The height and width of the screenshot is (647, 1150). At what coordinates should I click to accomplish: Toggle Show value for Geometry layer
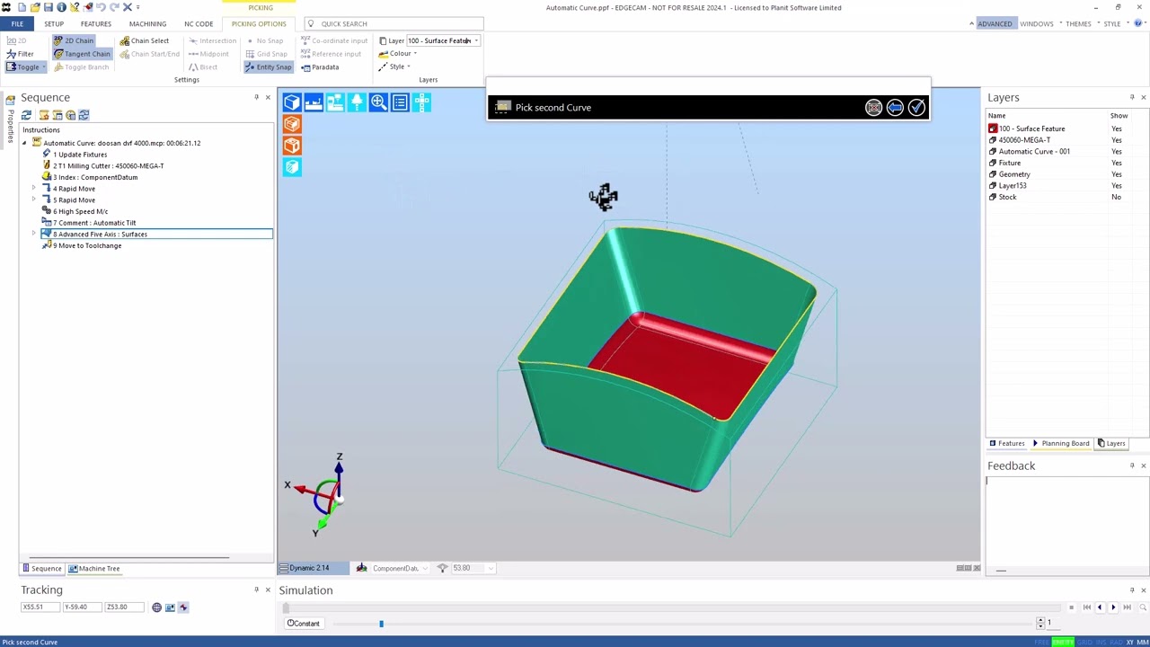[x=1116, y=174]
